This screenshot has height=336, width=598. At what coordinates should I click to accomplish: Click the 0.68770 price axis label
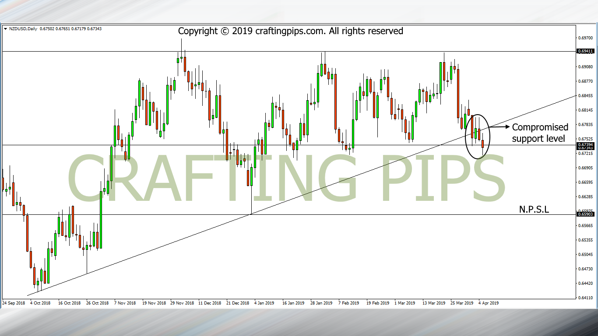pos(585,81)
